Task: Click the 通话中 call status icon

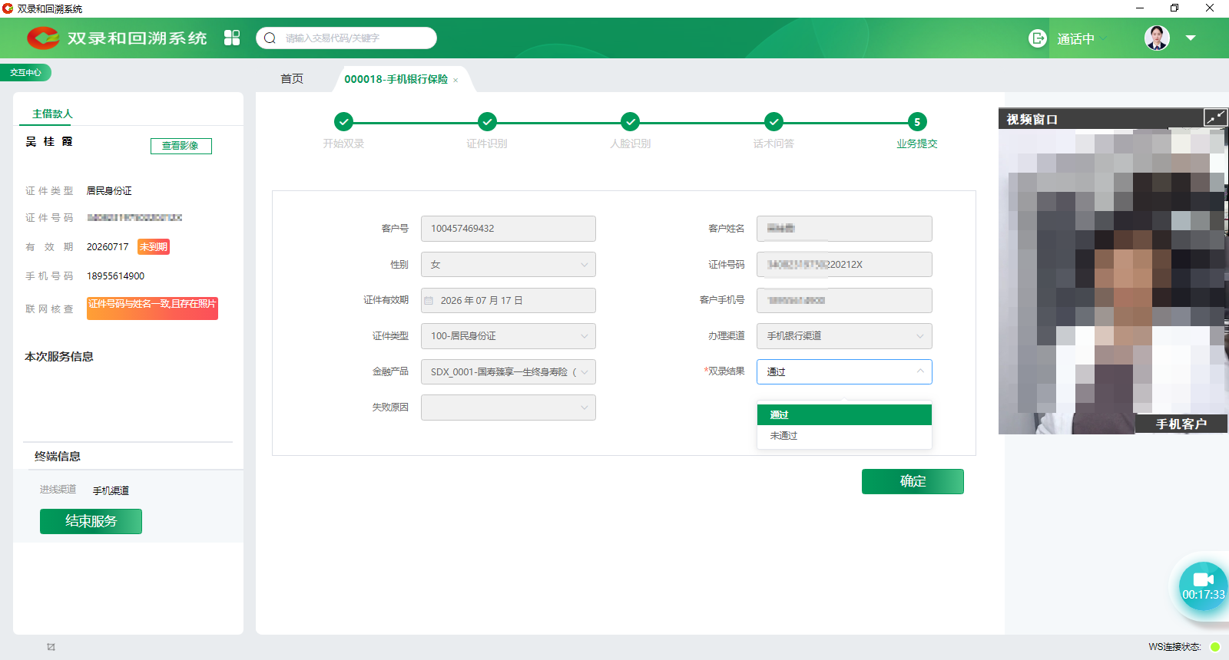Action: click(x=1037, y=38)
